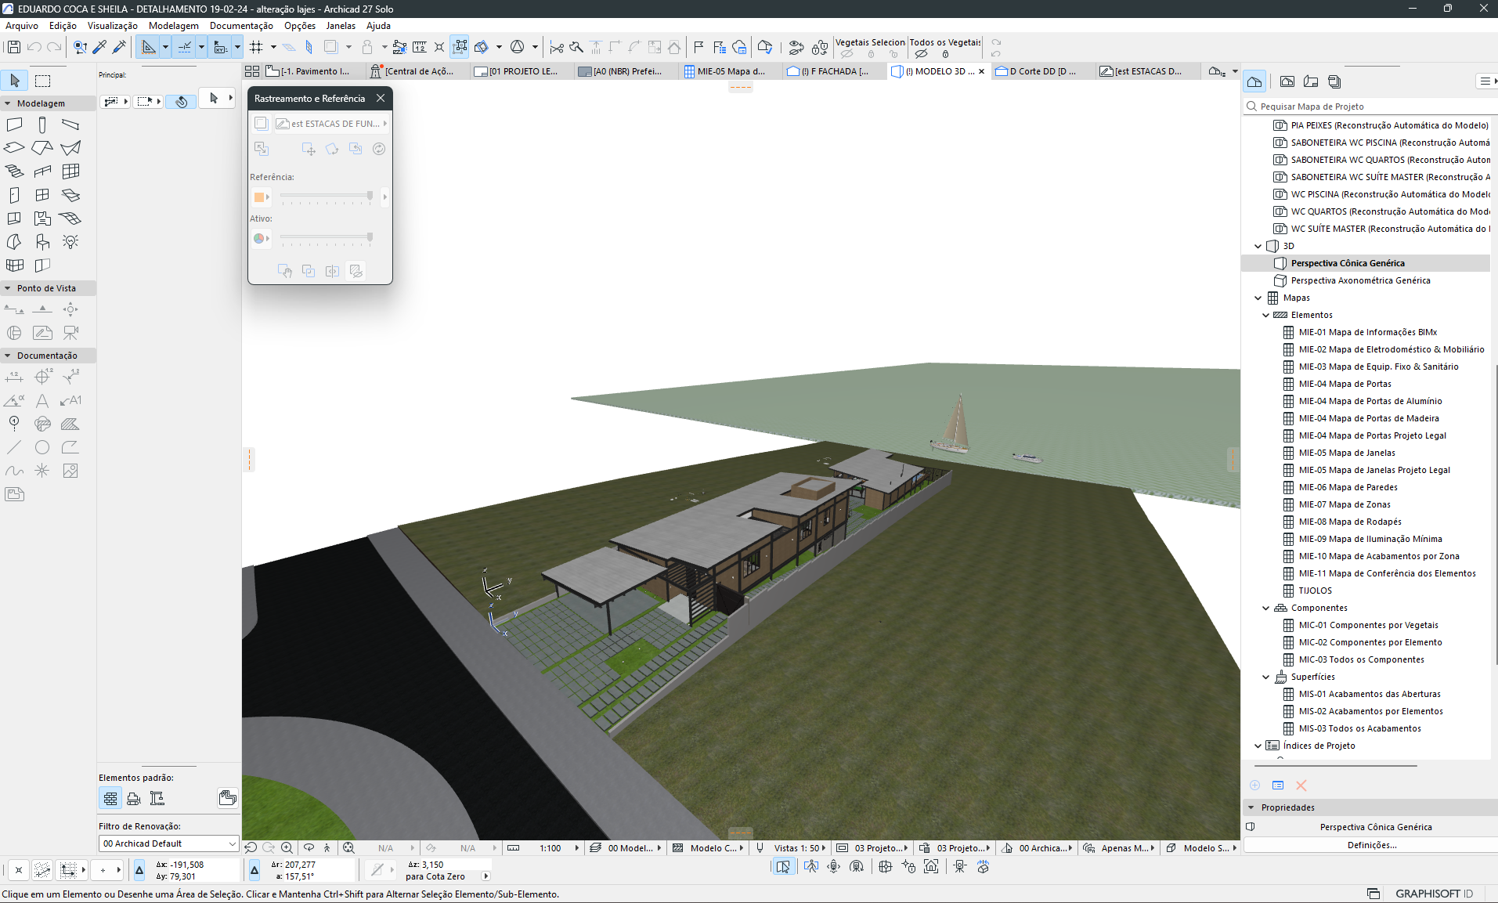Toggle the brick Building default elements
Viewport: 1498px width, 903px height.
pyautogui.click(x=110, y=799)
